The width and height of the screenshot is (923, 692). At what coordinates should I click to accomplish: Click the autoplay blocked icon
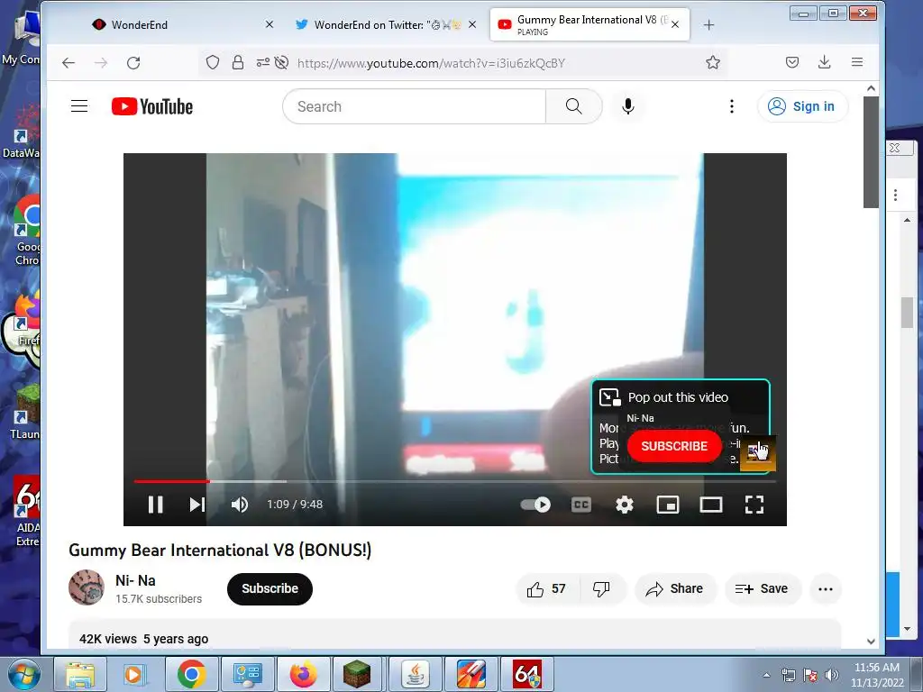tap(282, 62)
